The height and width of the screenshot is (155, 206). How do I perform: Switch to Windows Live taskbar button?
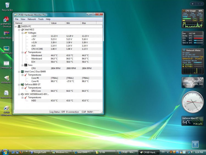(61, 152)
